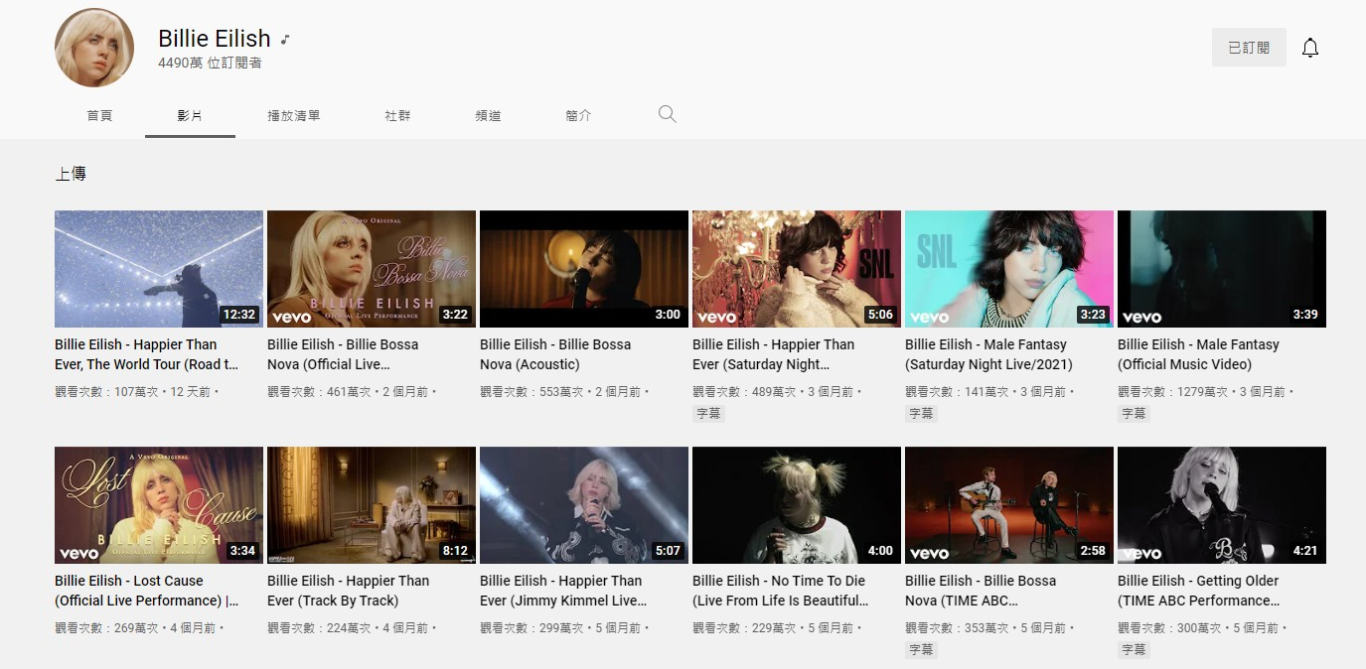1366x669 pixels.
Task: Open the channel search magnifier icon
Action: click(x=668, y=114)
